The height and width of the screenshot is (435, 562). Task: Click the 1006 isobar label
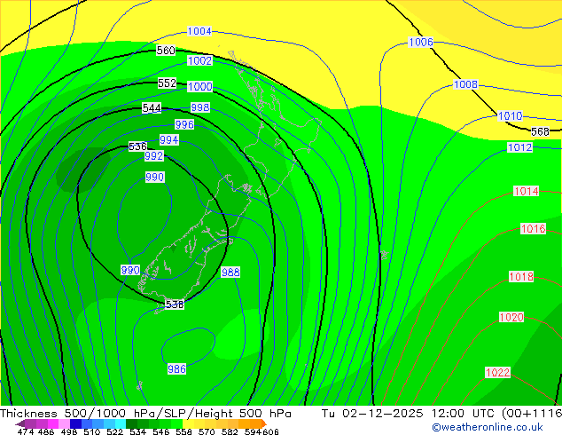pyautogui.click(x=420, y=43)
